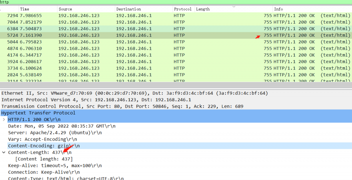Collapse the Content-Length: 437 node
352x180 pixels.
[4, 153]
